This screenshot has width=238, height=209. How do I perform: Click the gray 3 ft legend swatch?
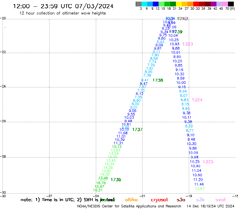point(139,4)
